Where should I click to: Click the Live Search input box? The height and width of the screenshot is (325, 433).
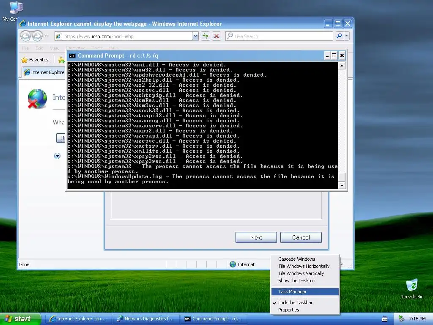(x=279, y=36)
